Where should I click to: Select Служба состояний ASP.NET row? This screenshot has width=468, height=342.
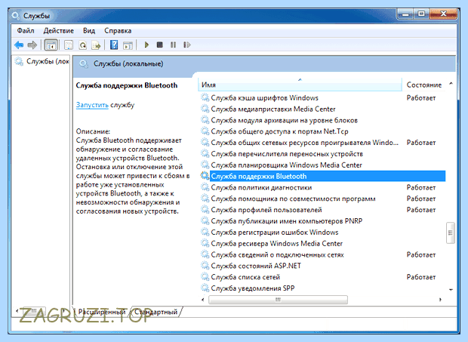pos(323,266)
